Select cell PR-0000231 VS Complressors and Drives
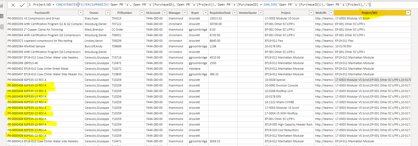This screenshot has width=418, height=146. click(x=45, y=18)
